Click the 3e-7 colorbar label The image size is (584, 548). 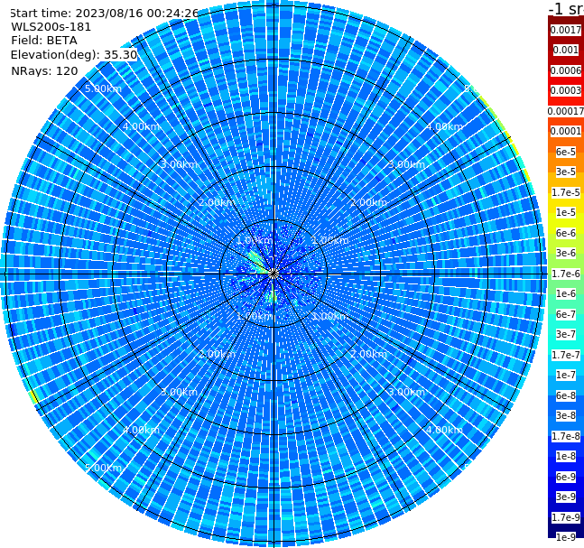pyautogui.click(x=566, y=335)
